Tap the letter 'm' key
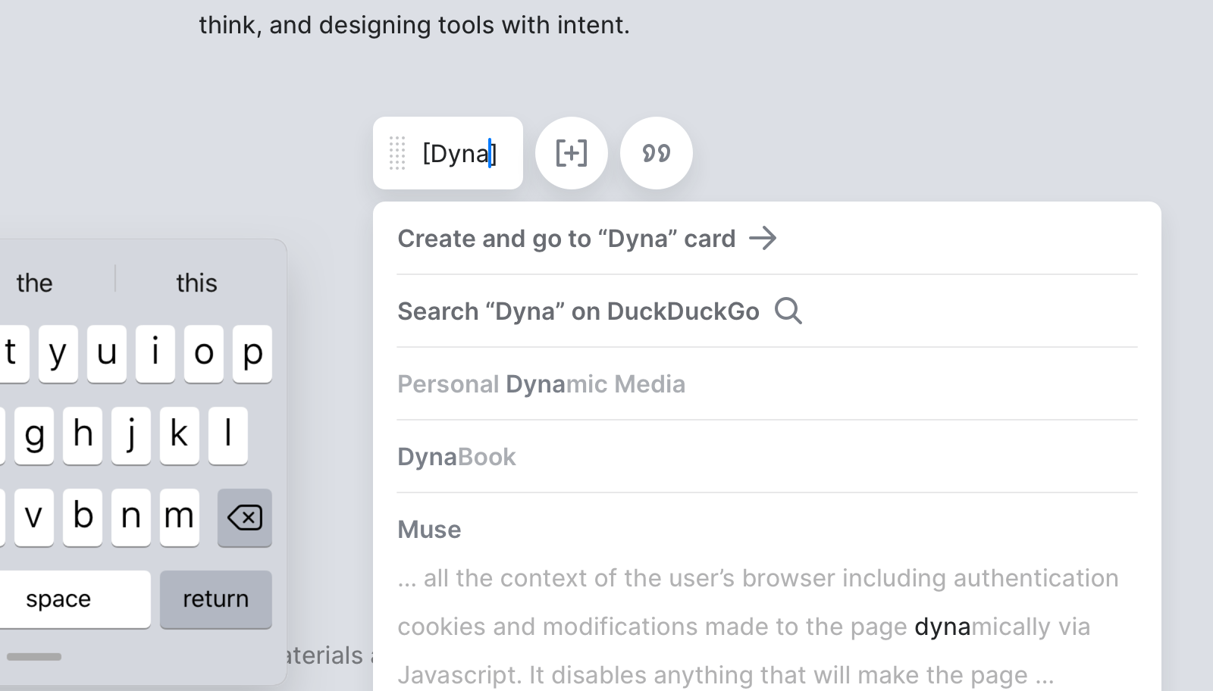Viewport: 1213px width, 691px height. tap(179, 517)
